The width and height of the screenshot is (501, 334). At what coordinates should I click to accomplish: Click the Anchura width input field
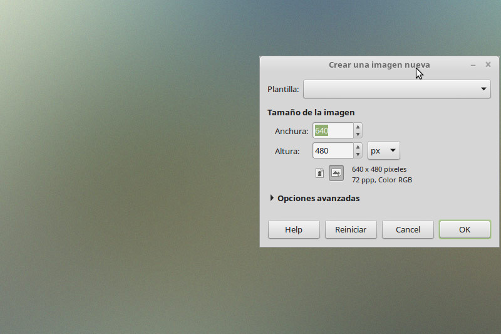click(x=333, y=131)
